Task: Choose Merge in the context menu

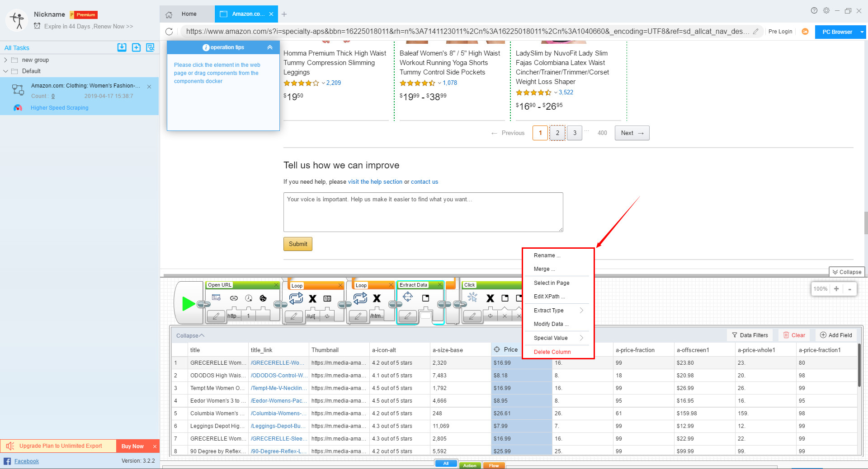Action: 544,269
